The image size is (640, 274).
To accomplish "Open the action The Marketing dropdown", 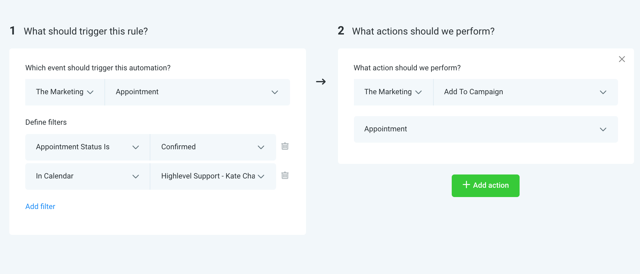I will point(393,92).
